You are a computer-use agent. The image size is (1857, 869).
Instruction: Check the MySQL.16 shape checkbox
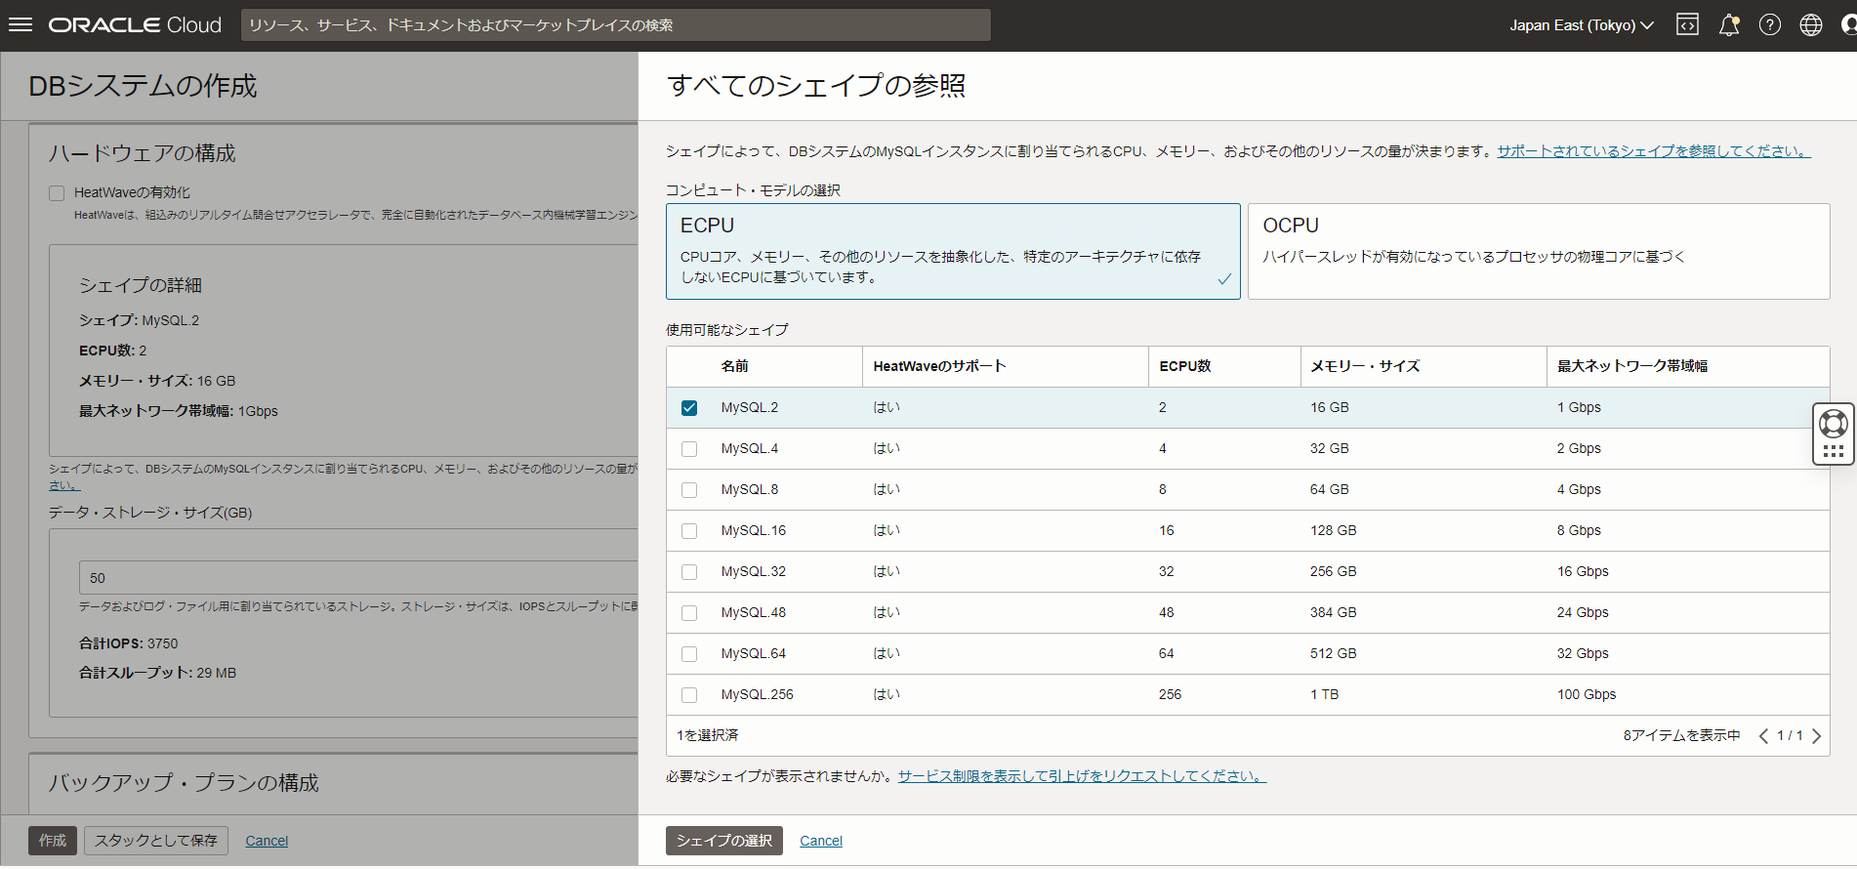point(689,531)
